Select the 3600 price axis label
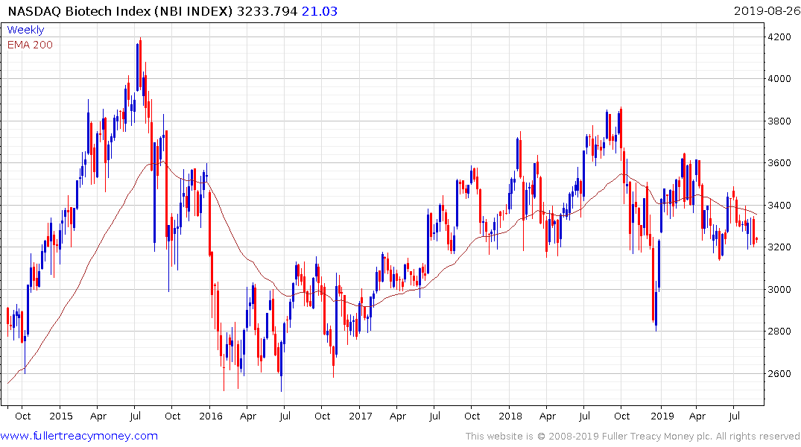Screen dimensions: 801x447 779,163
